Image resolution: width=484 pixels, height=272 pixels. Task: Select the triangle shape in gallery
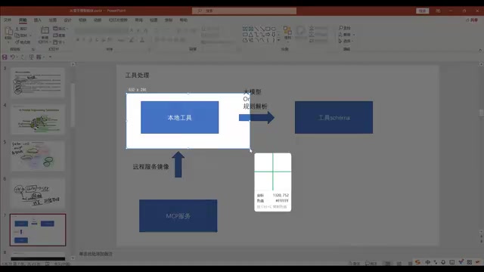(x=251, y=35)
